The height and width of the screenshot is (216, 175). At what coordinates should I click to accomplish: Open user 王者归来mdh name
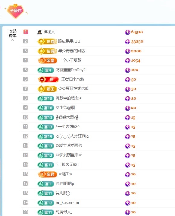[73, 79]
